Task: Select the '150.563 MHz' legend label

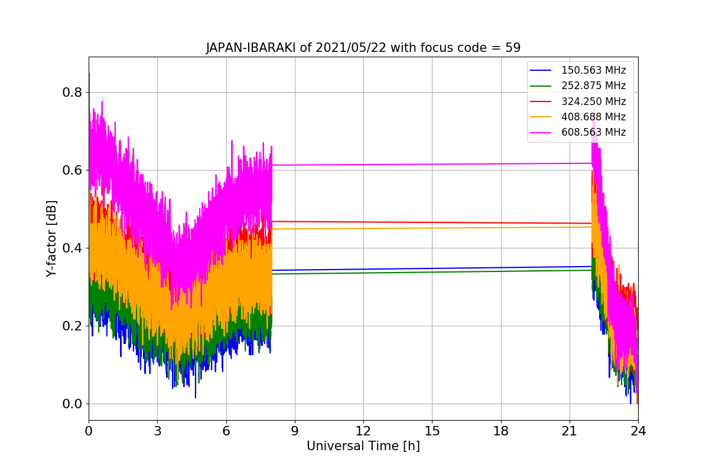Action: point(593,71)
